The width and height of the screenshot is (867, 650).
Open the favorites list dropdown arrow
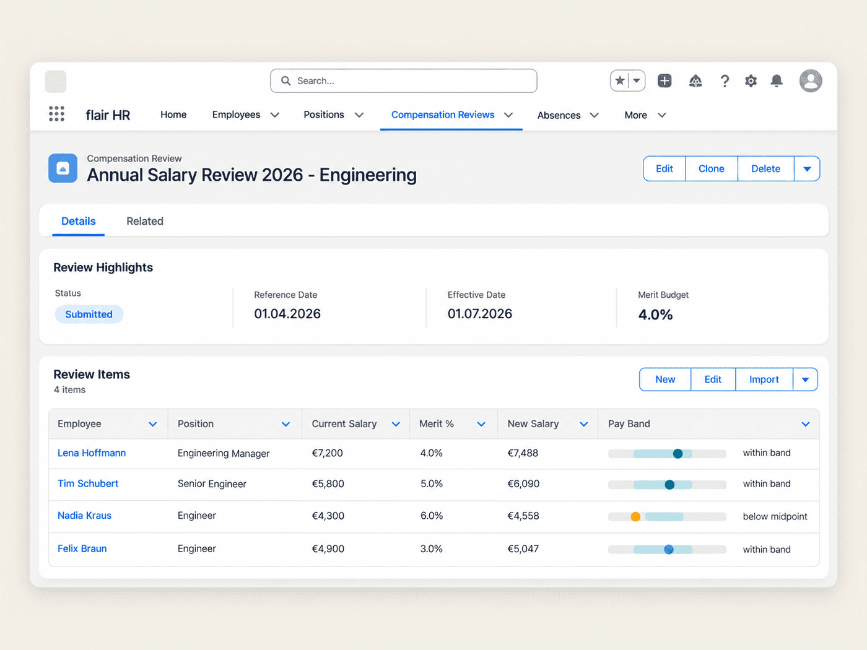(637, 80)
